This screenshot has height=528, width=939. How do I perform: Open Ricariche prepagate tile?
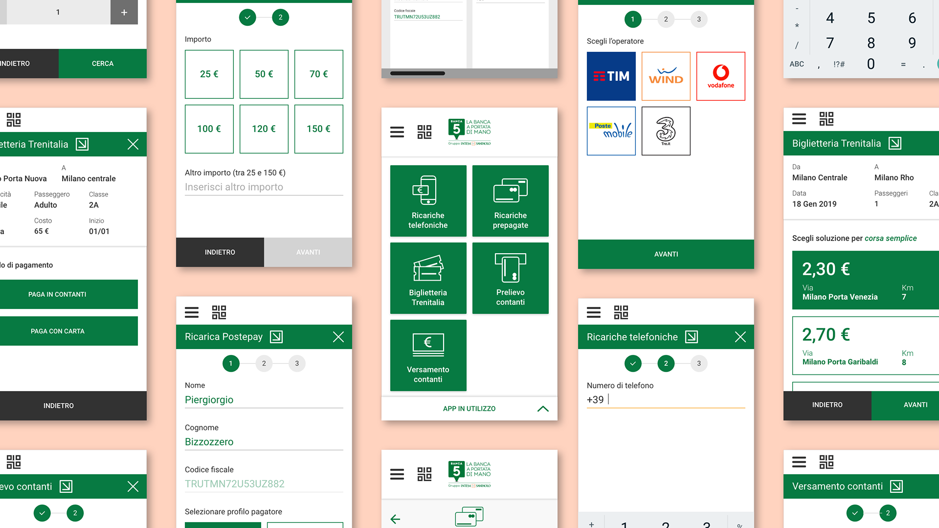510,201
